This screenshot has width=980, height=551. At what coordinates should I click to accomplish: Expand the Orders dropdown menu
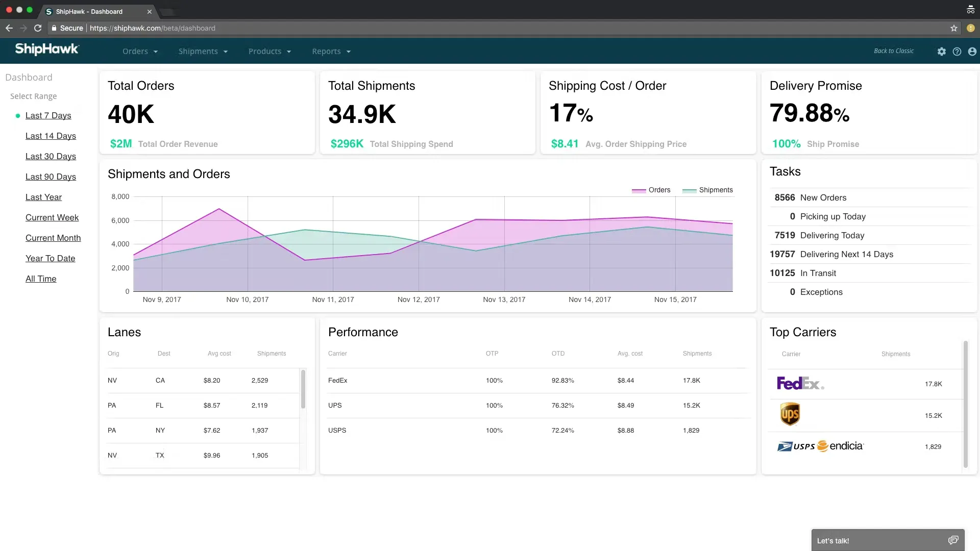pos(140,52)
